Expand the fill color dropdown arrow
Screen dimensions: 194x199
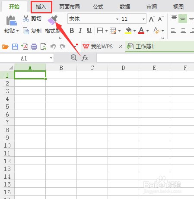tap(134, 31)
